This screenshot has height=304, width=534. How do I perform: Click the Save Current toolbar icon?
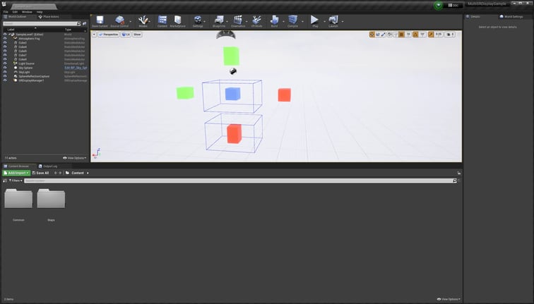coord(100,21)
